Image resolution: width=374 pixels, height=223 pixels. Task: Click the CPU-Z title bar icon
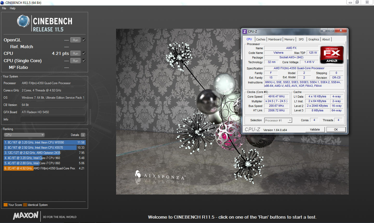pyautogui.click(x=244, y=31)
